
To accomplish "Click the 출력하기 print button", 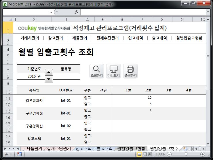I will click(x=130, y=71).
